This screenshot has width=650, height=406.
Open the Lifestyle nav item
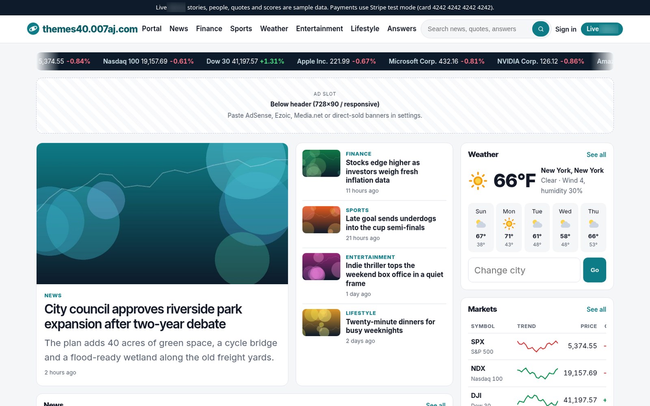tap(365, 29)
